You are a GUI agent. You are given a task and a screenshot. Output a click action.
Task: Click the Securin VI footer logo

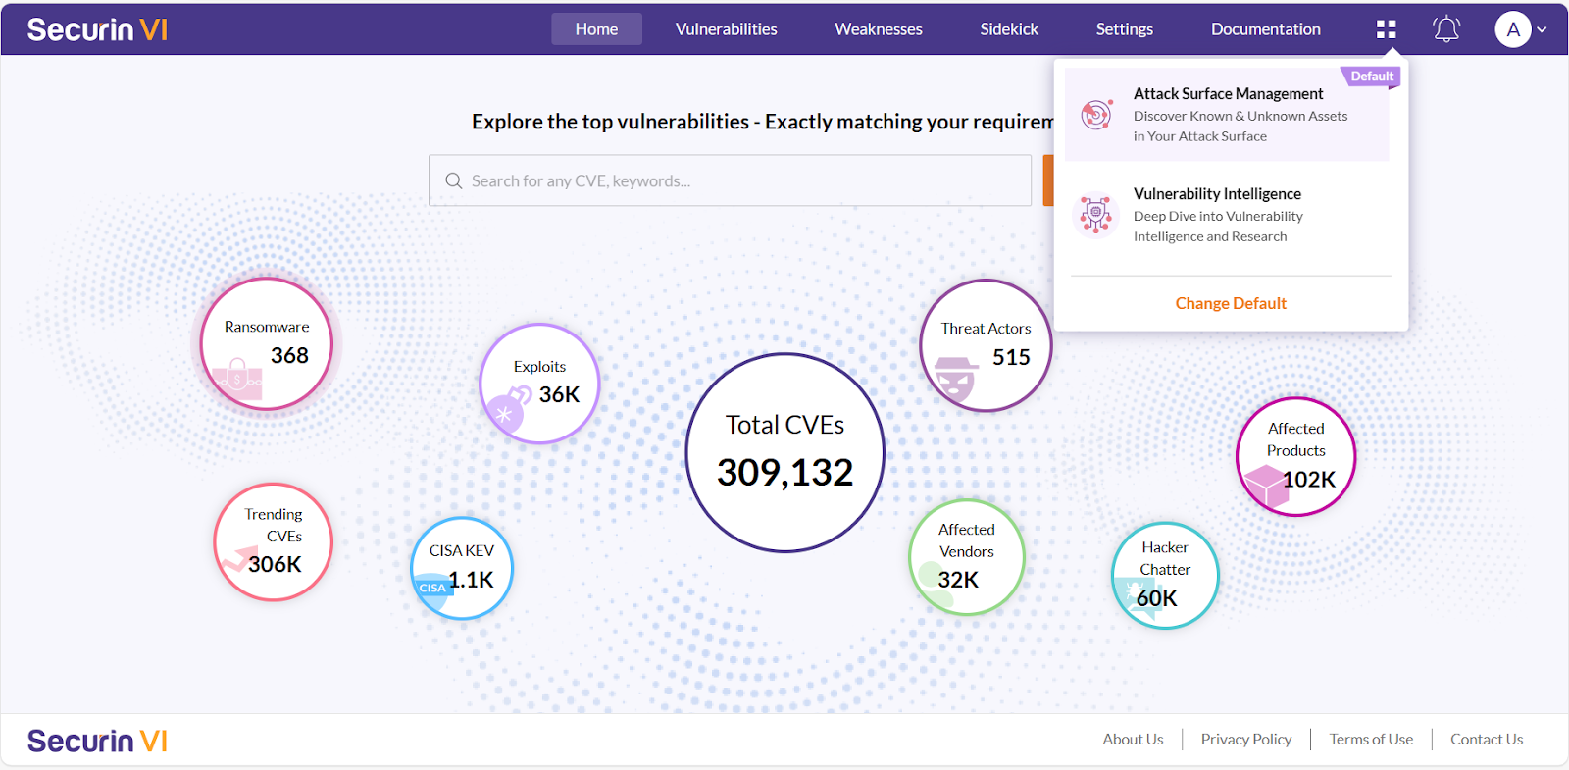97,741
